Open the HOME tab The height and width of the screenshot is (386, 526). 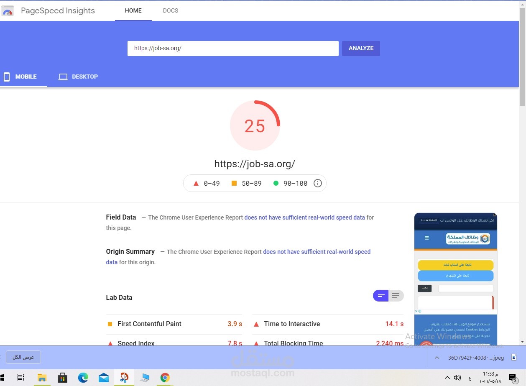click(x=133, y=11)
